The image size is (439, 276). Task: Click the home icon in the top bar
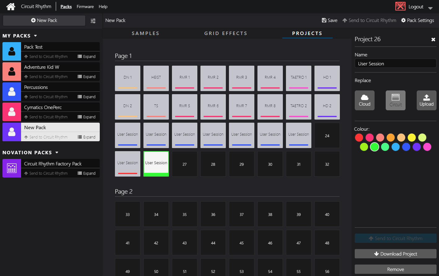(x=11, y=6)
